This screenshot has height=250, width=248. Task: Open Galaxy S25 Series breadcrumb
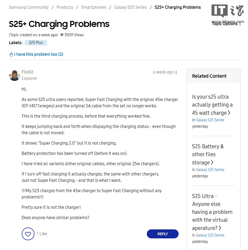tap(130, 7)
